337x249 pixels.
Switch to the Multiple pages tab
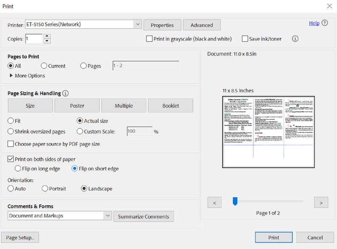pyautogui.click(x=124, y=106)
